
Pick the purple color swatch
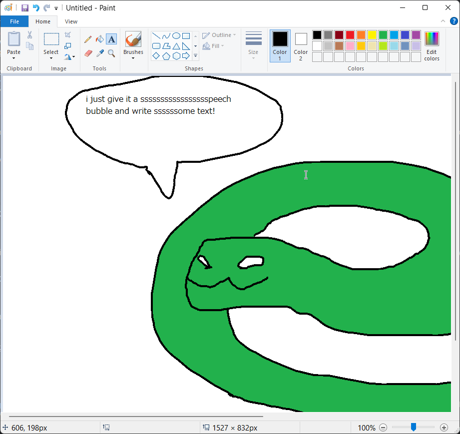coord(416,35)
